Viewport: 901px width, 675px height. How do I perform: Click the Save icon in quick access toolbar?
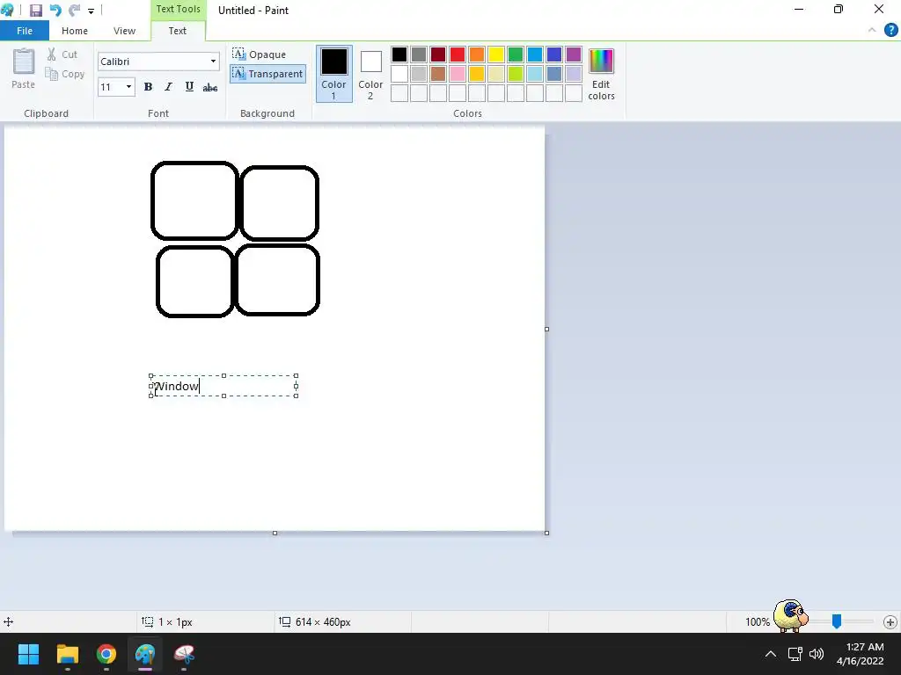point(35,11)
